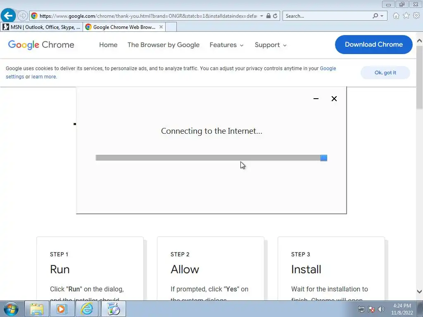This screenshot has width=423, height=317.
Task: Open the Home nav link
Action: 108,45
